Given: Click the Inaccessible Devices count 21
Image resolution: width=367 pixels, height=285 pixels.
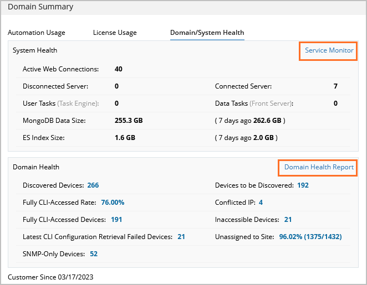Looking at the screenshot, I should coord(288,220).
